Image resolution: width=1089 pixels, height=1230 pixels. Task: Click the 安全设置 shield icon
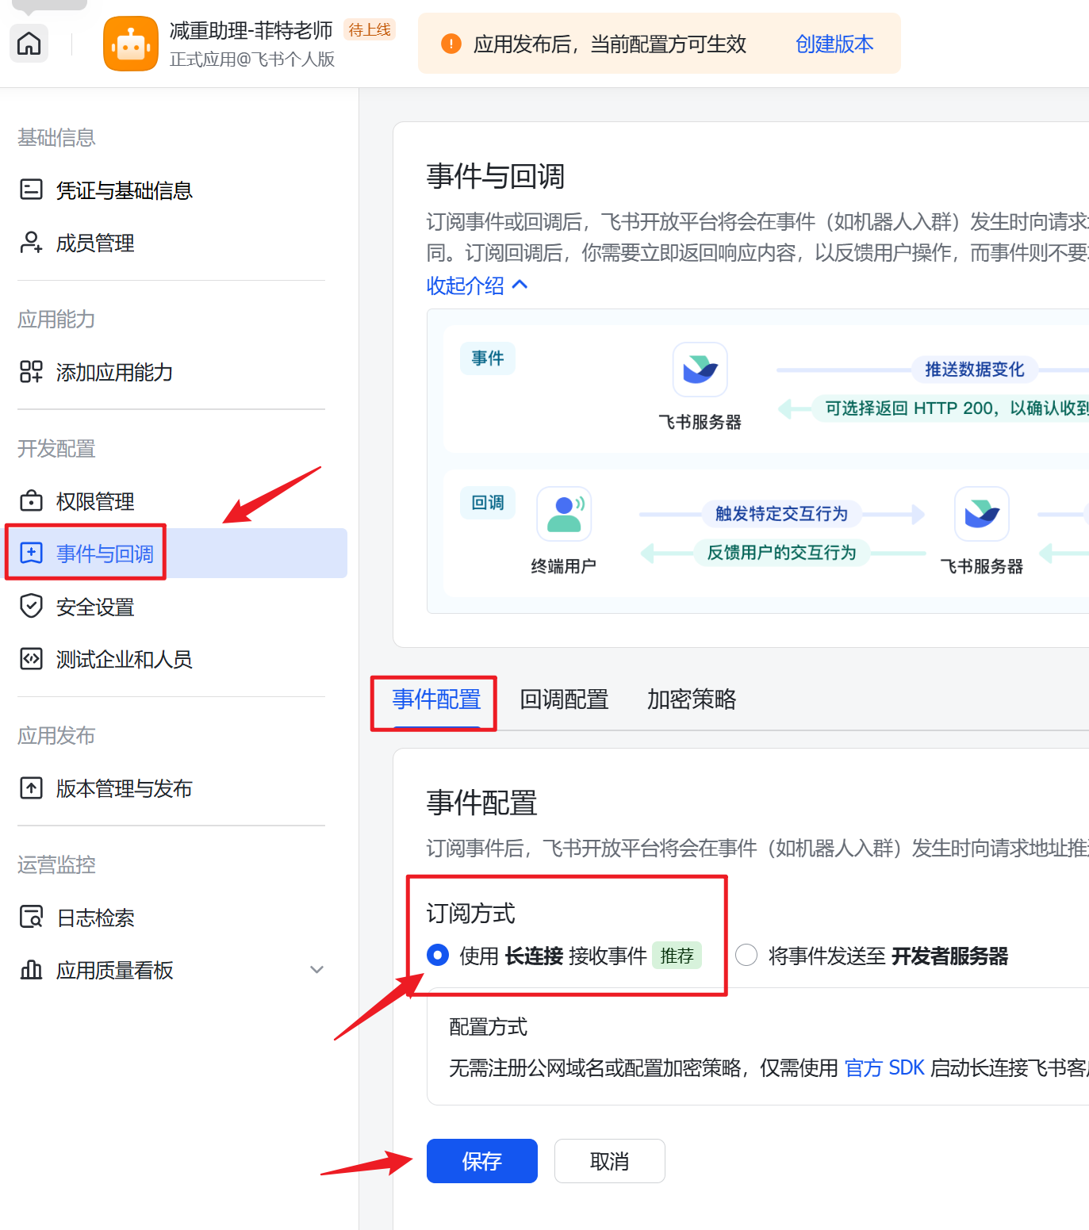pyautogui.click(x=31, y=606)
